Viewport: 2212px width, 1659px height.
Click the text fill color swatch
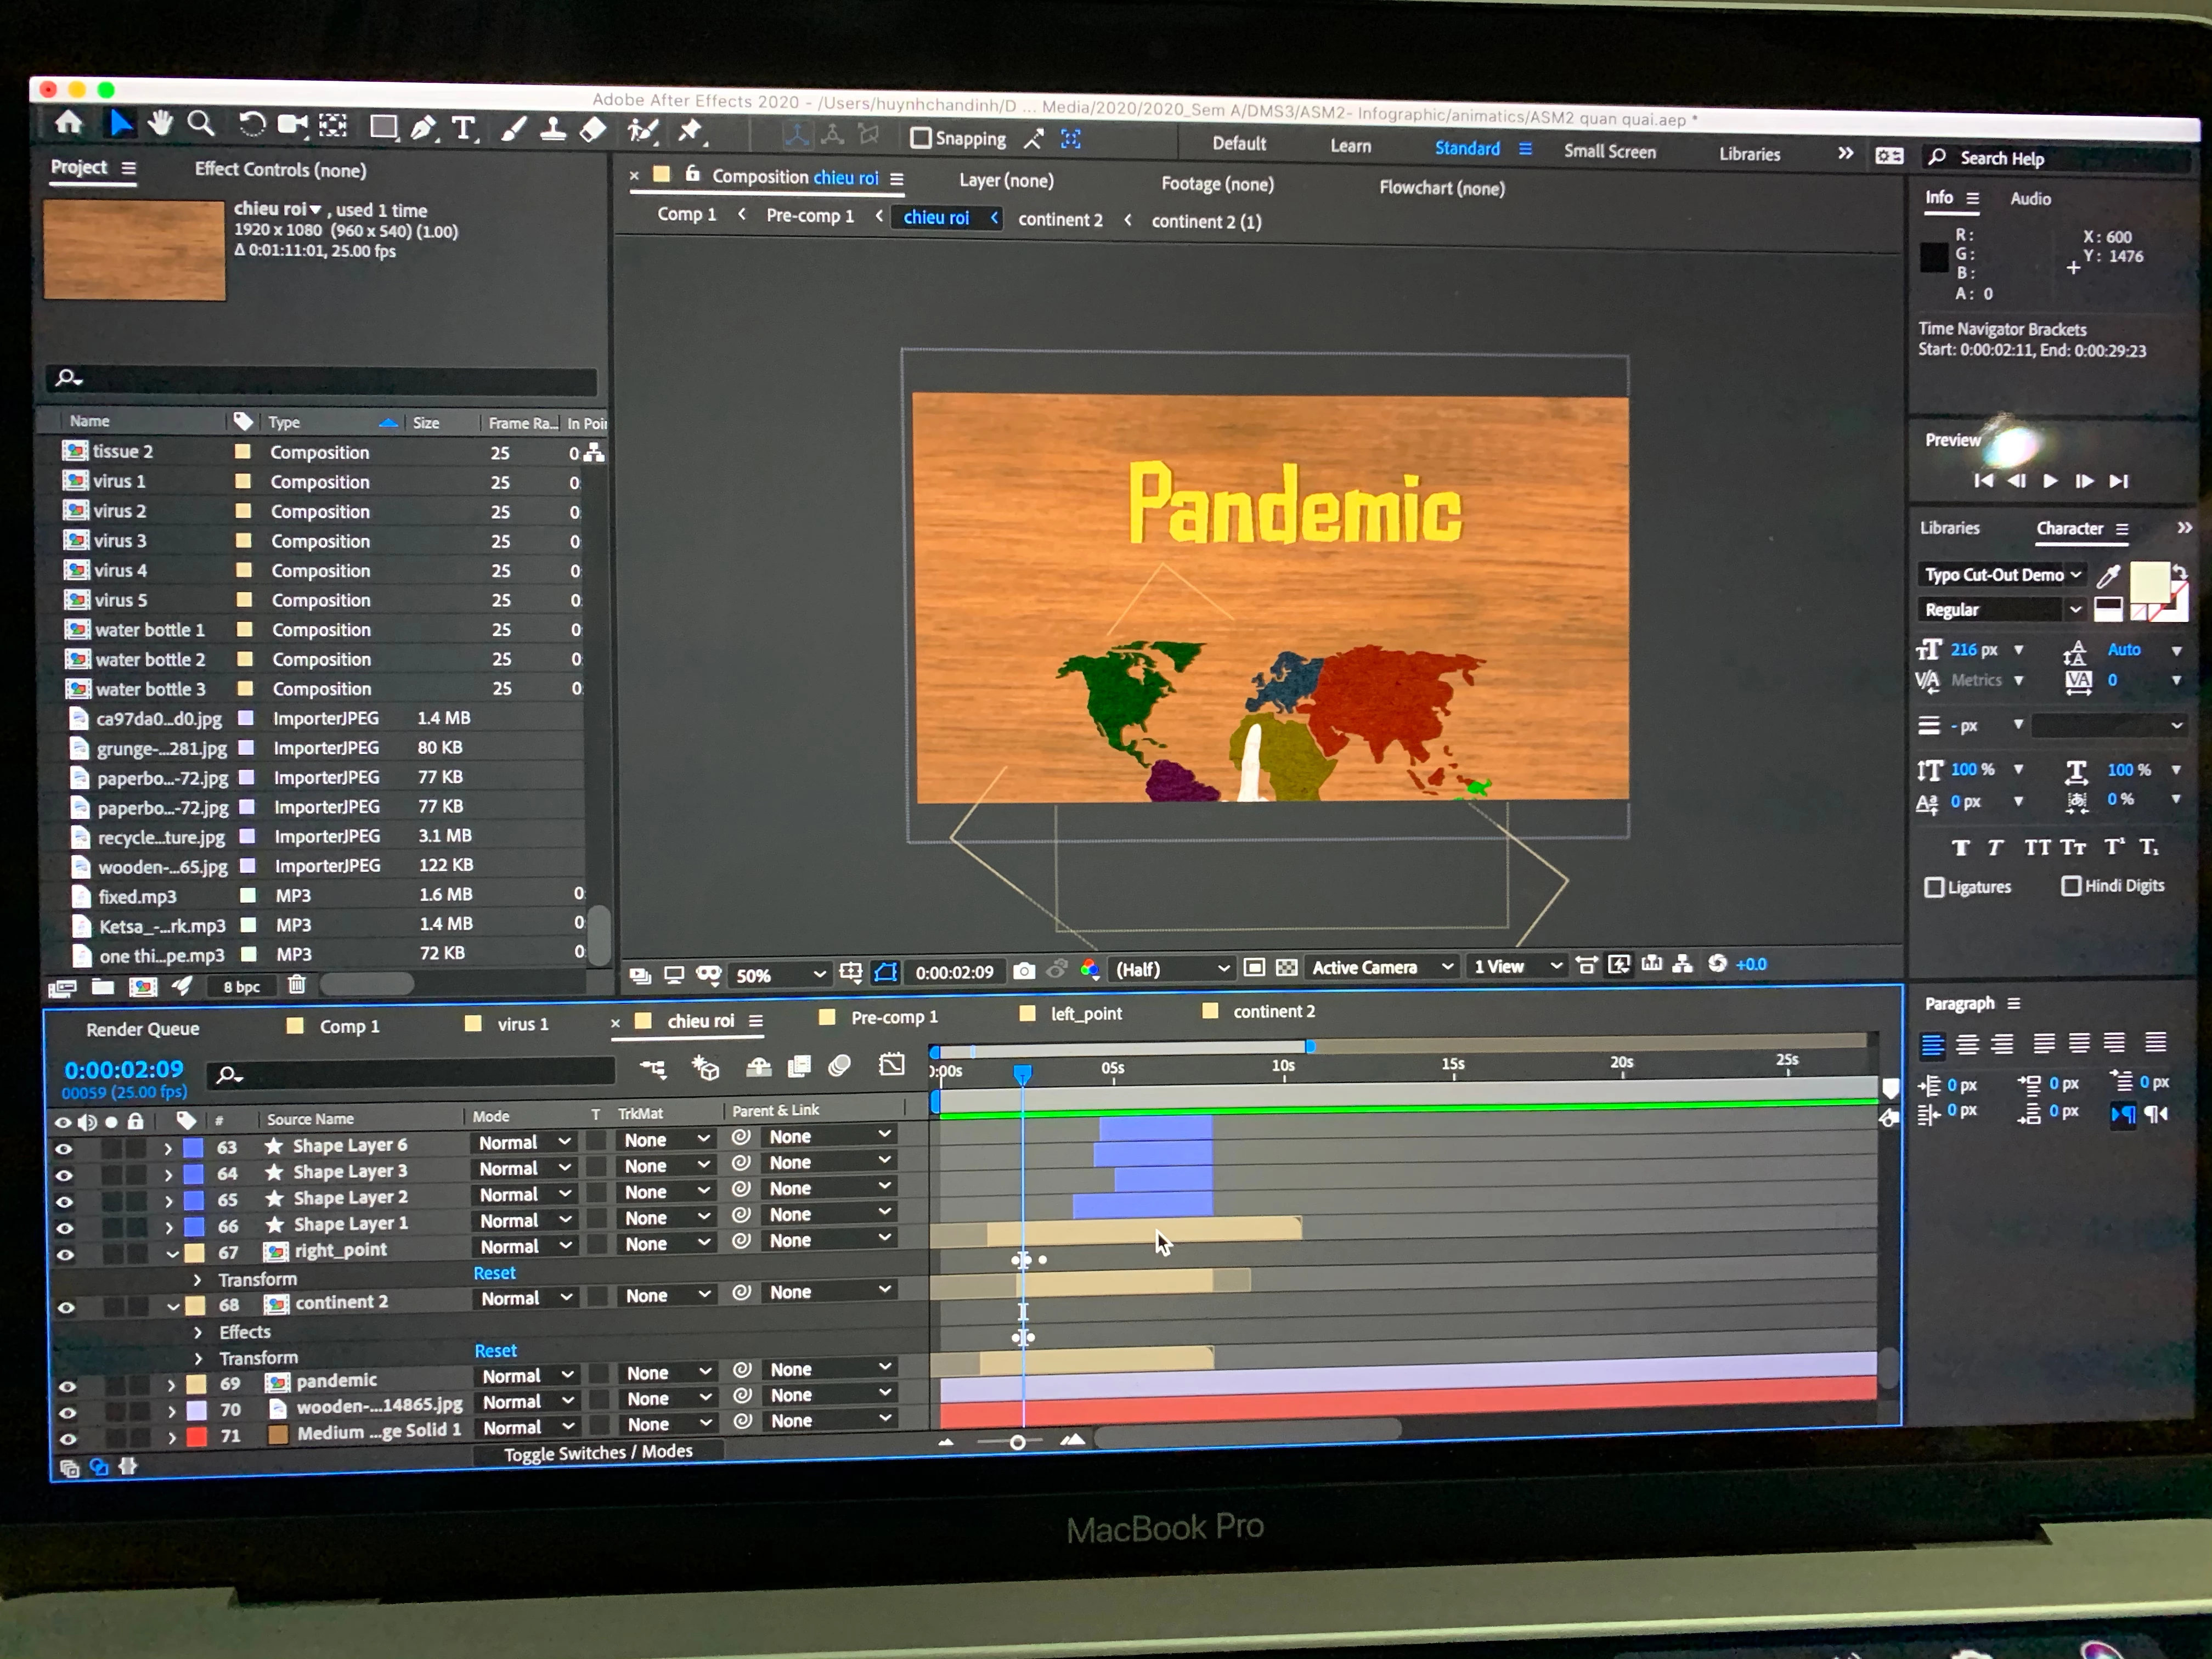(x=2149, y=581)
